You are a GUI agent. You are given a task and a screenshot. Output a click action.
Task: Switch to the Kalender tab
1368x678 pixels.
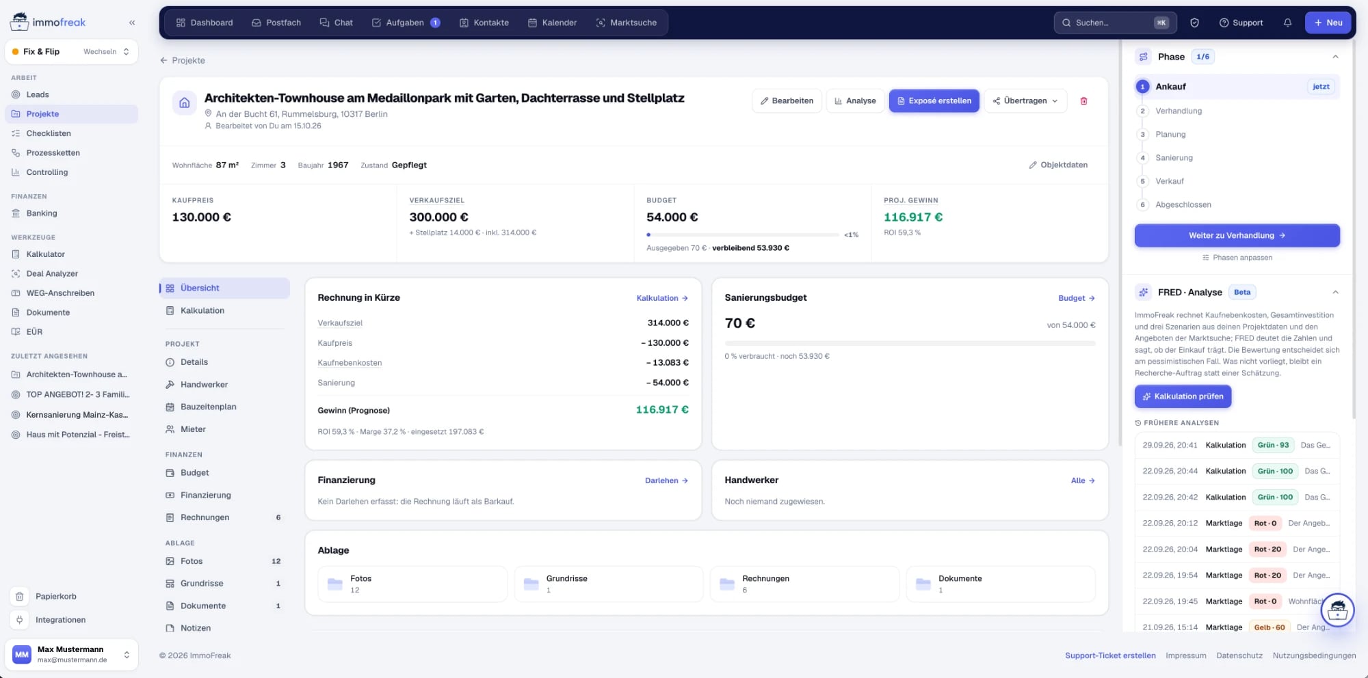[x=553, y=23]
